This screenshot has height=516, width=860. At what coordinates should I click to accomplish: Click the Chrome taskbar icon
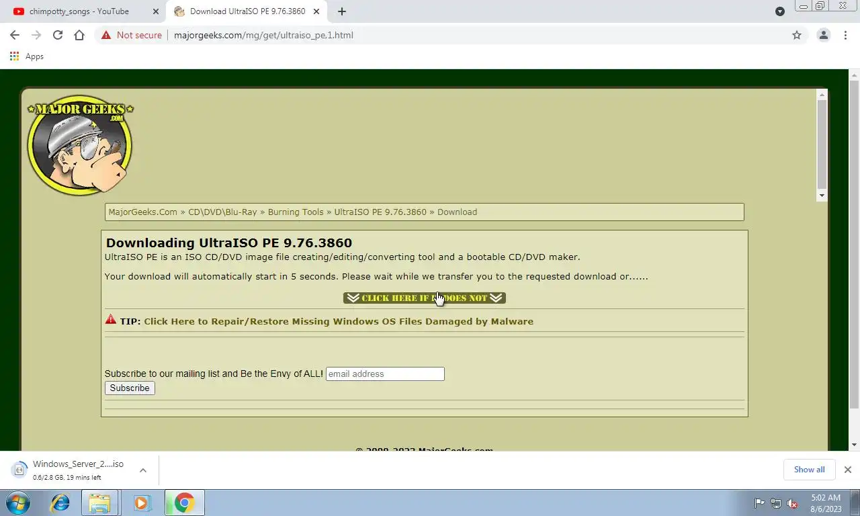(x=184, y=503)
